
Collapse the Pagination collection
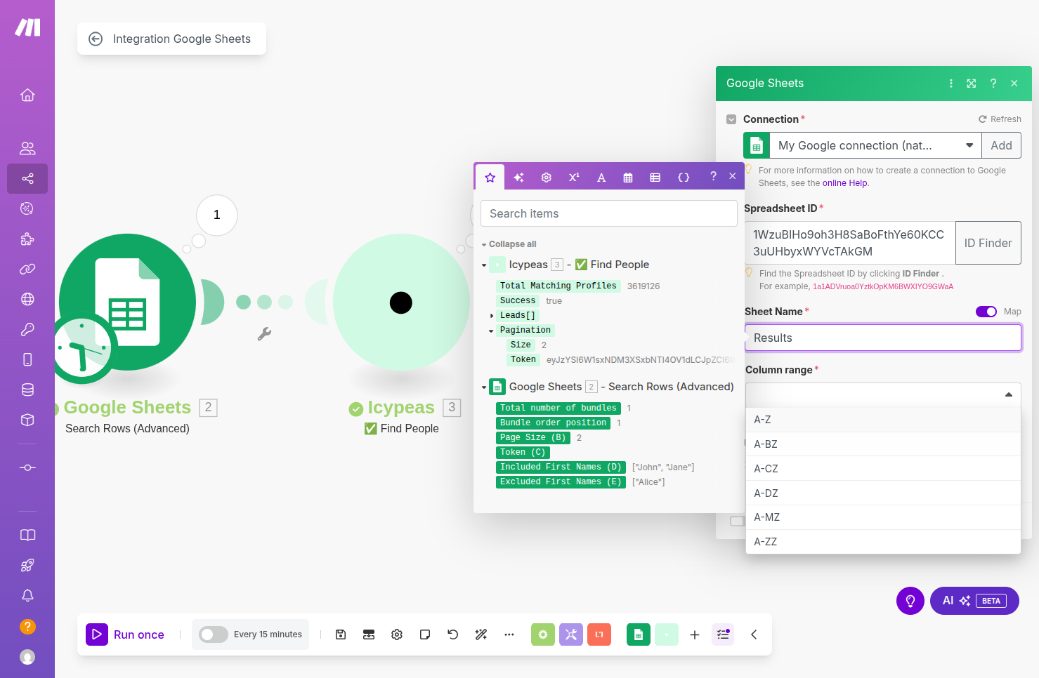(491, 331)
